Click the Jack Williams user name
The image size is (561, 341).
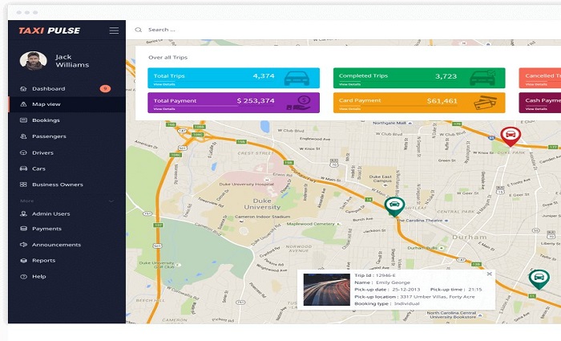click(x=72, y=61)
